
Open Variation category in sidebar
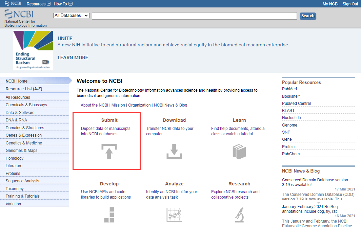[35, 204]
